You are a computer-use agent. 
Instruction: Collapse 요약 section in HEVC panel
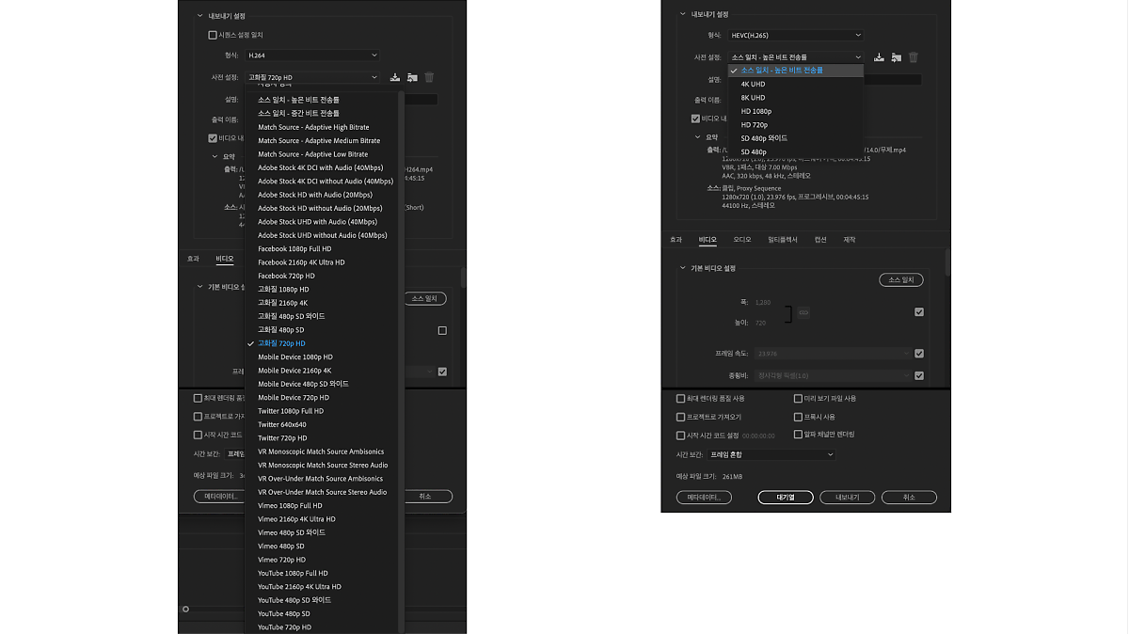pyautogui.click(x=697, y=137)
